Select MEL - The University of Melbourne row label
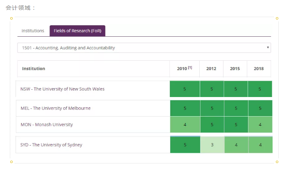The width and height of the screenshot is (282, 170). pos(56,108)
